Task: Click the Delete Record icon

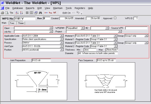Action: (x=55, y=13)
